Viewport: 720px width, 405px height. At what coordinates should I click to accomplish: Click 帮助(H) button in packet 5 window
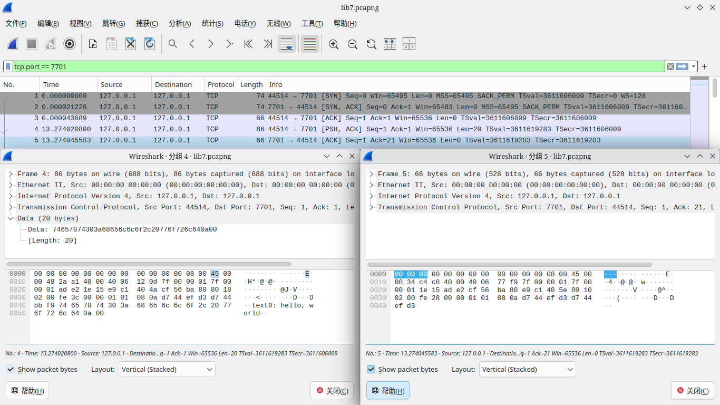click(x=388, y=391)
